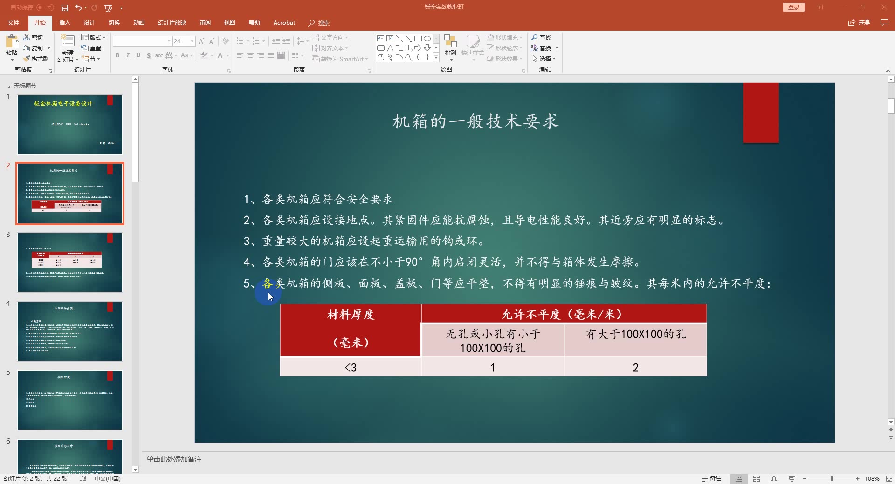The image size is (895, 484).
Task: Click the zoom slider handle
Action: [x=832, y=478]
